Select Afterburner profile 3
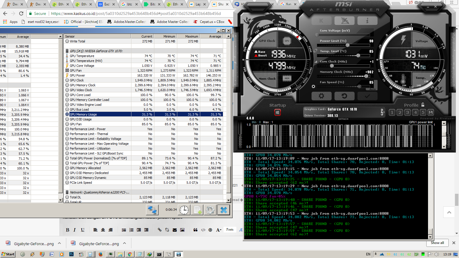 click(407, 112)
